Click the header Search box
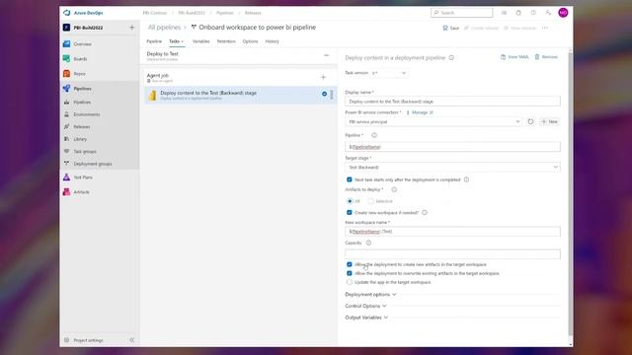Image resolution: width=632 pixels, height=355 pixels. coord(462,13)
